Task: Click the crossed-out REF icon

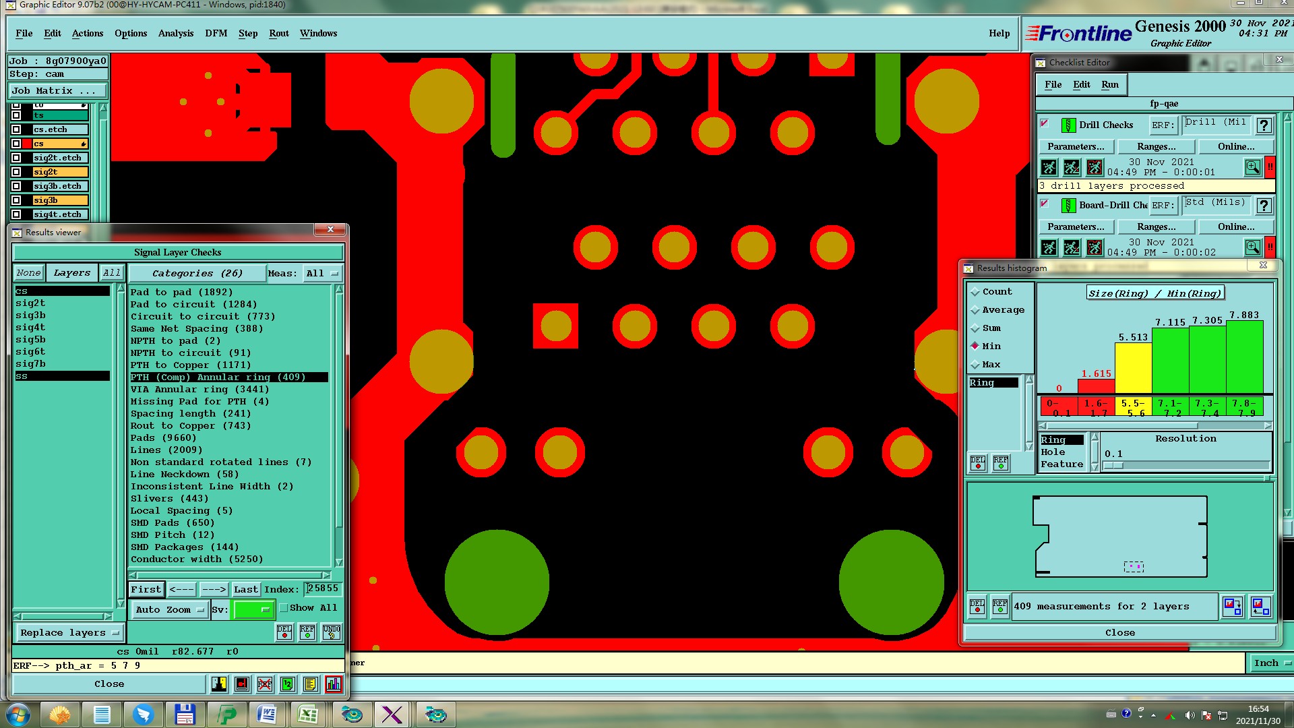Action: [x=265, y=684]
